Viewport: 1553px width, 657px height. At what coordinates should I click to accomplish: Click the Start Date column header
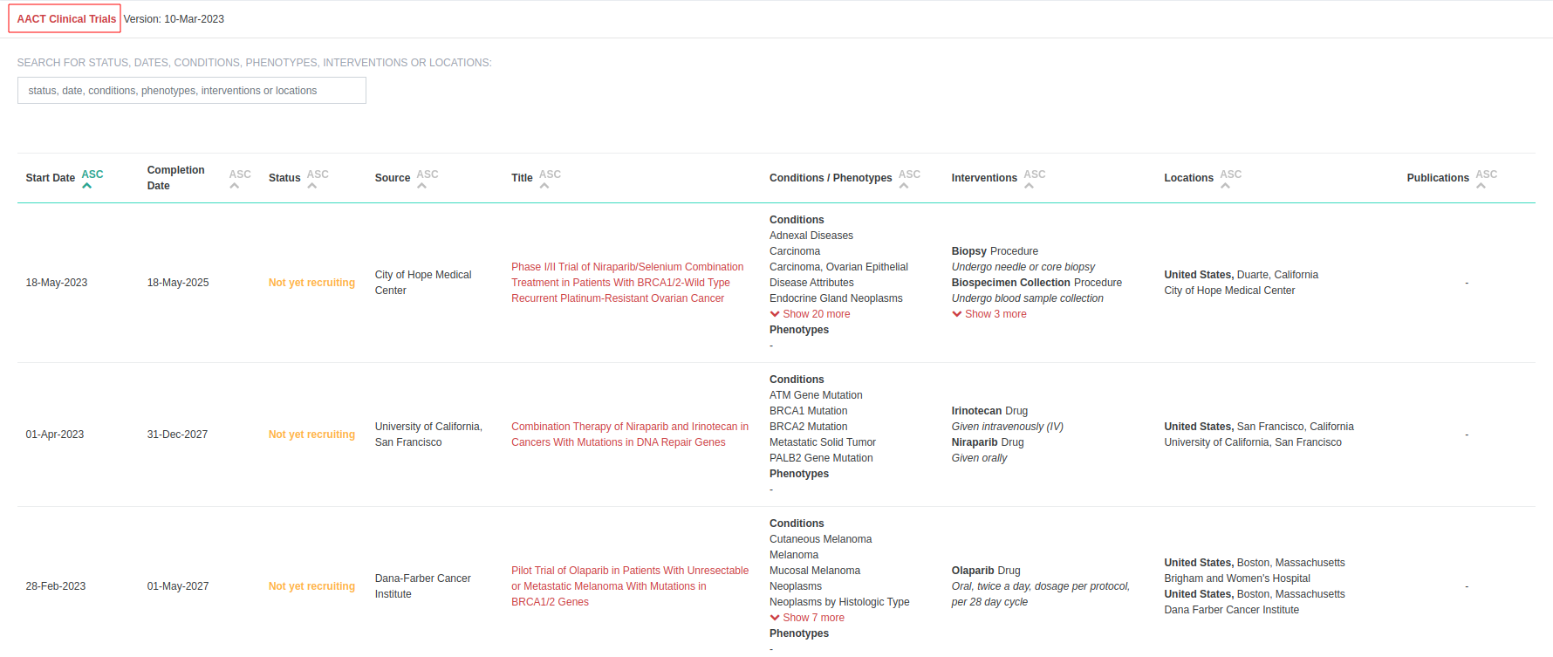[51, 178]
